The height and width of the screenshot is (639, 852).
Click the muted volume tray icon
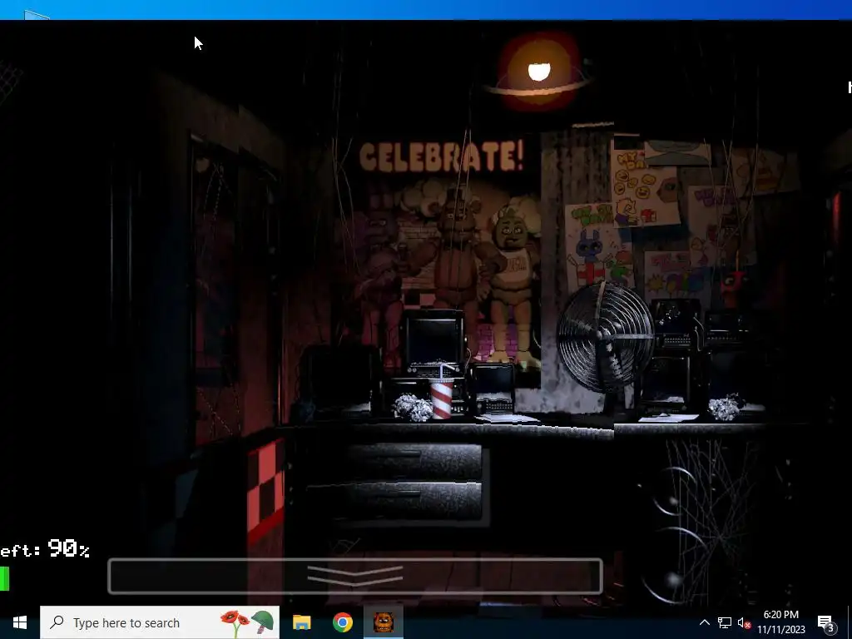(x=744, y=623)
